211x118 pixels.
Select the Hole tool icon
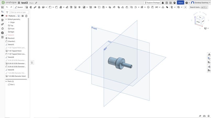(x=75, y=7)
